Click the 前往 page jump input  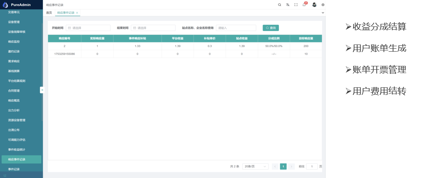point(312,166)
